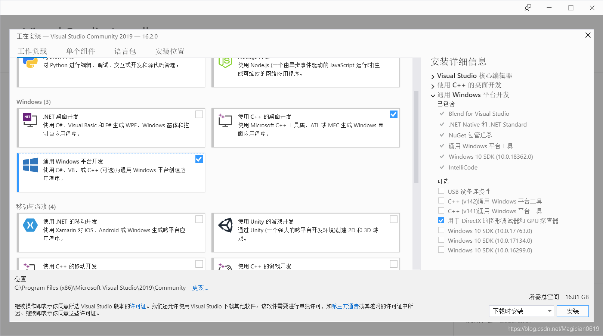Click .NET Native 和 .NET Standard item
Viewport: 603px width, 336px height.
pyautogui.click(x=488, y=124)
